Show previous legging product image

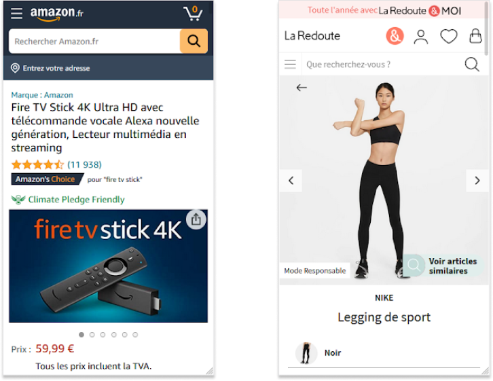[291, 181]
